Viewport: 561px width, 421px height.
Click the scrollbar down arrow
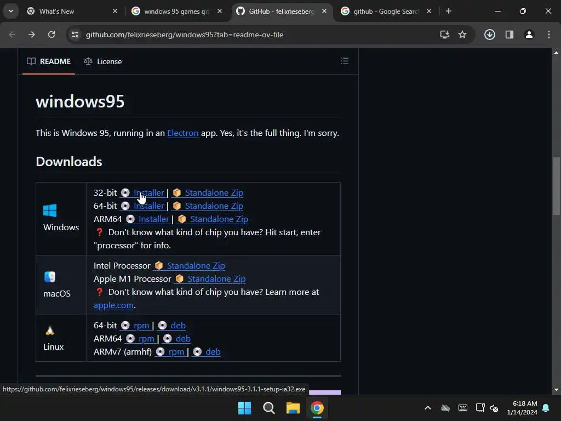(x=556, y=390)
